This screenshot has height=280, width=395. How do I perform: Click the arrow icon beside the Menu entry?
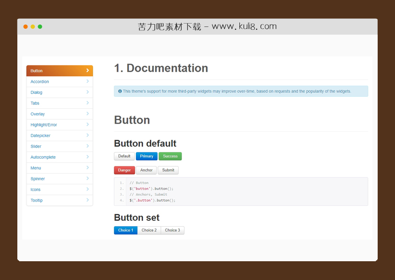point(88,168)
